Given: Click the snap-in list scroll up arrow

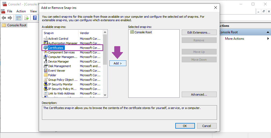Looking at the screenshot, I should click(105, 32).
